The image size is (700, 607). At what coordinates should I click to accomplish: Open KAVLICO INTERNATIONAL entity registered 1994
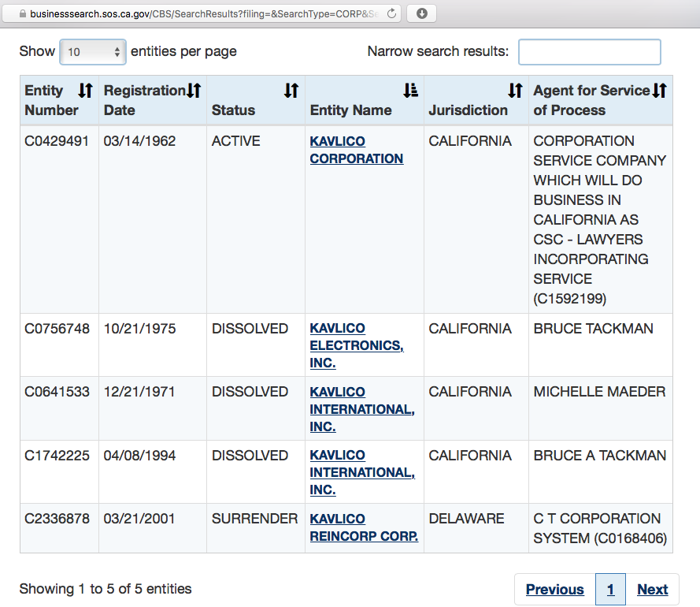click(x=361, y=471)
